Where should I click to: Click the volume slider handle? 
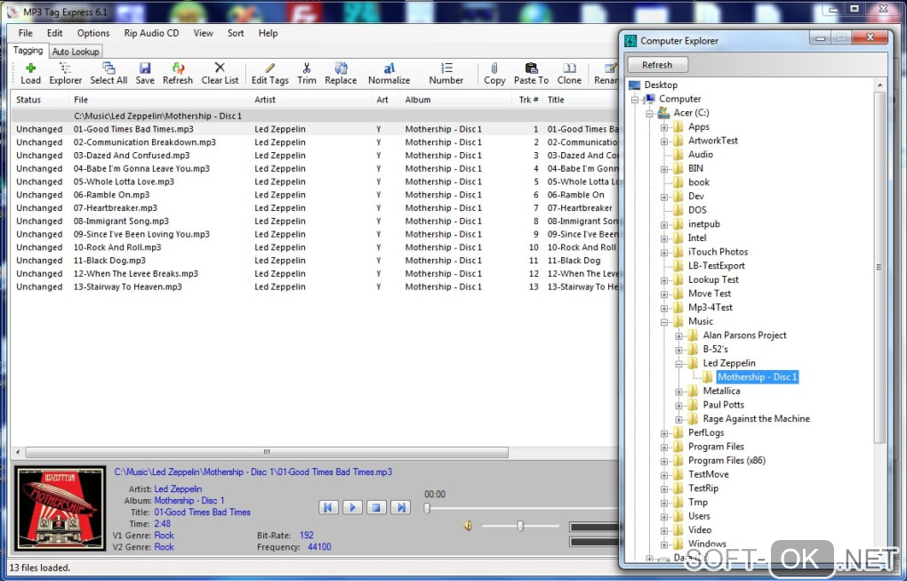point(520,526)
